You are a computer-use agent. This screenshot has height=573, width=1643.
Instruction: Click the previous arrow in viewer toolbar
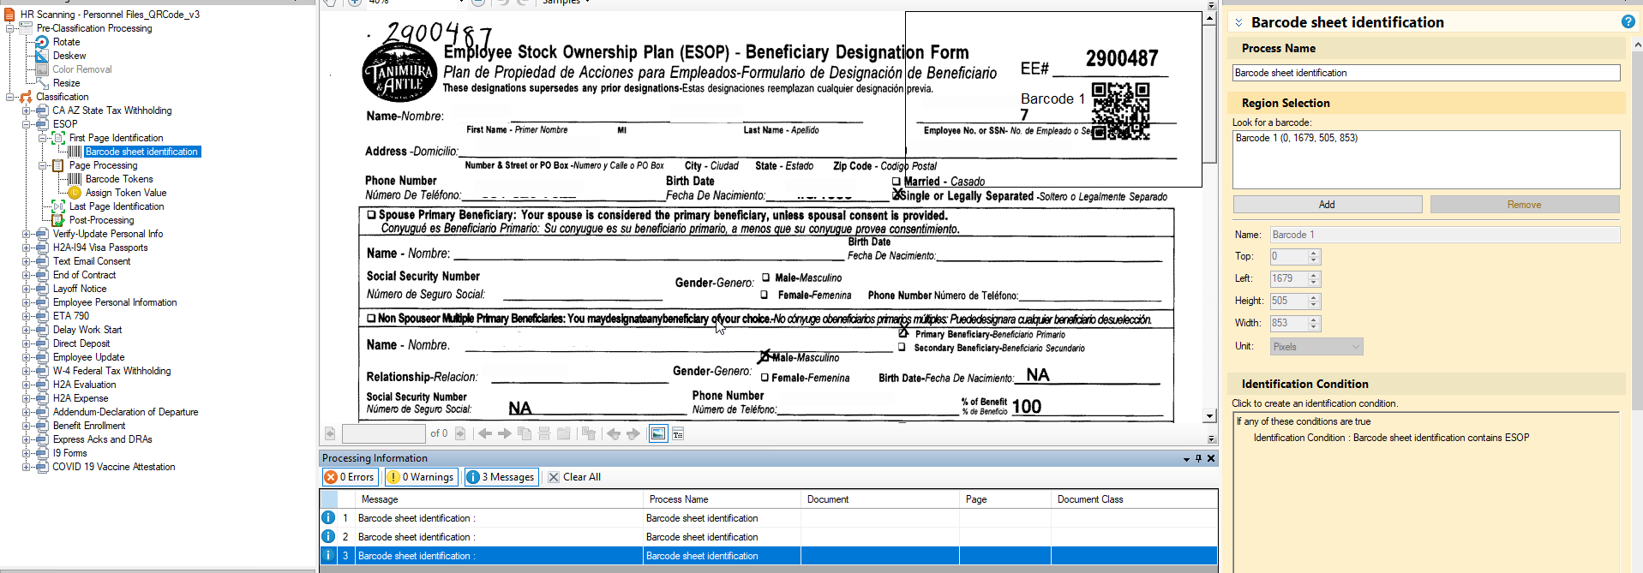pos(485,434)
